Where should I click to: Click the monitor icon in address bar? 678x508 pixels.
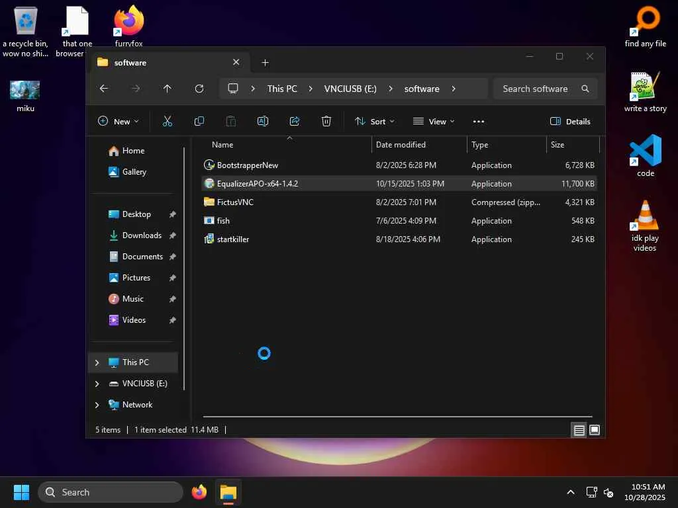pyautogui.click(x=233, y=89)
